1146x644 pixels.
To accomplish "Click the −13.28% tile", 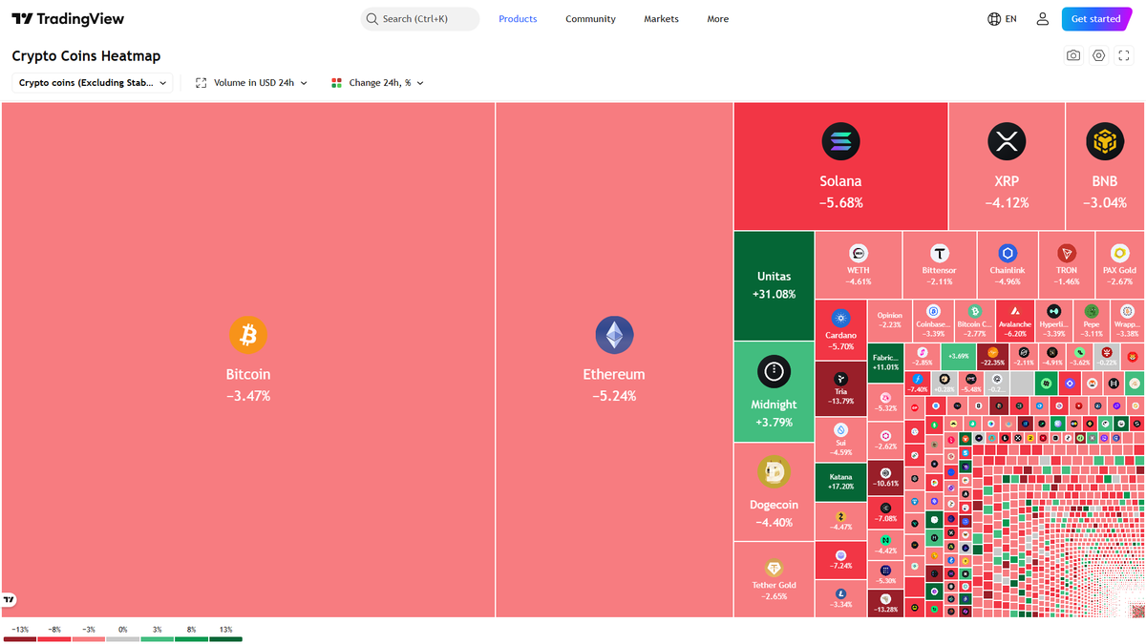I will point(885,604).
